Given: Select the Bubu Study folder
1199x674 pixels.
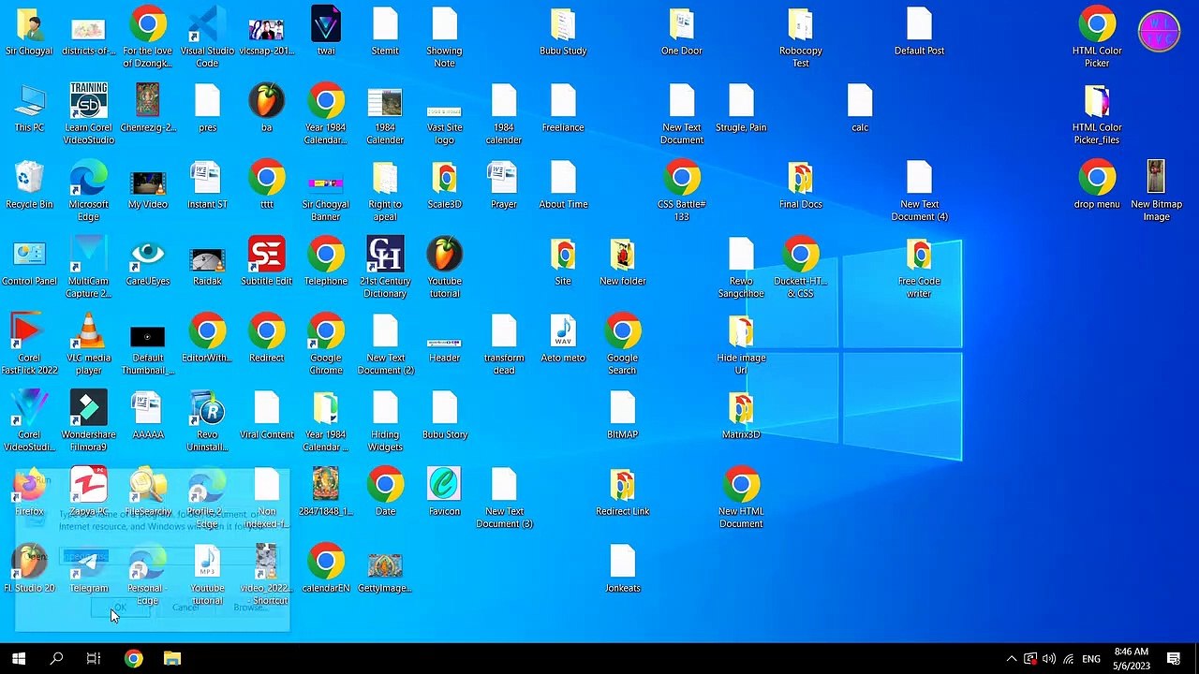Looking at the screenshot, I should tap(563, 31).
